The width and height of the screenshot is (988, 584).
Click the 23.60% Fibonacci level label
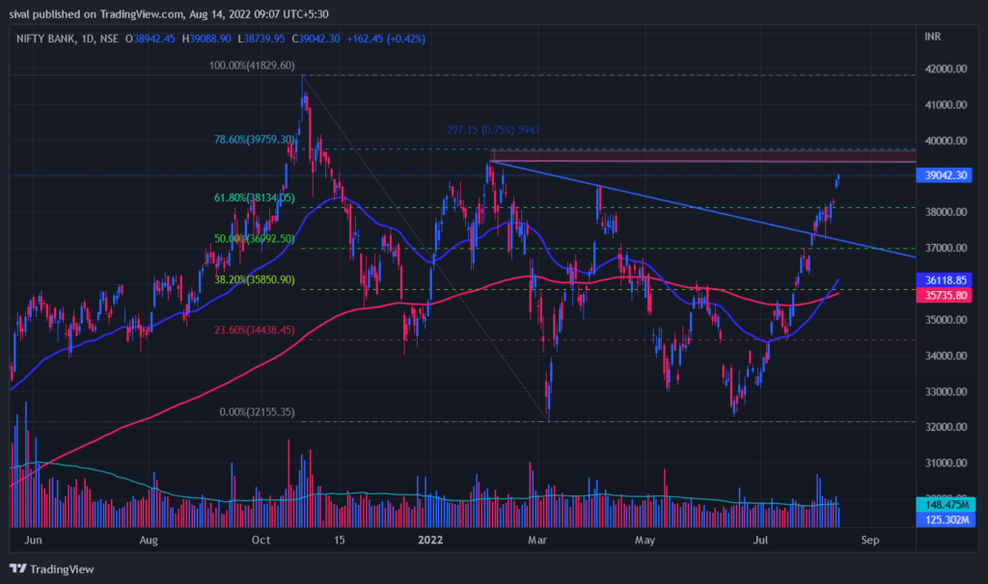point(254,330)
